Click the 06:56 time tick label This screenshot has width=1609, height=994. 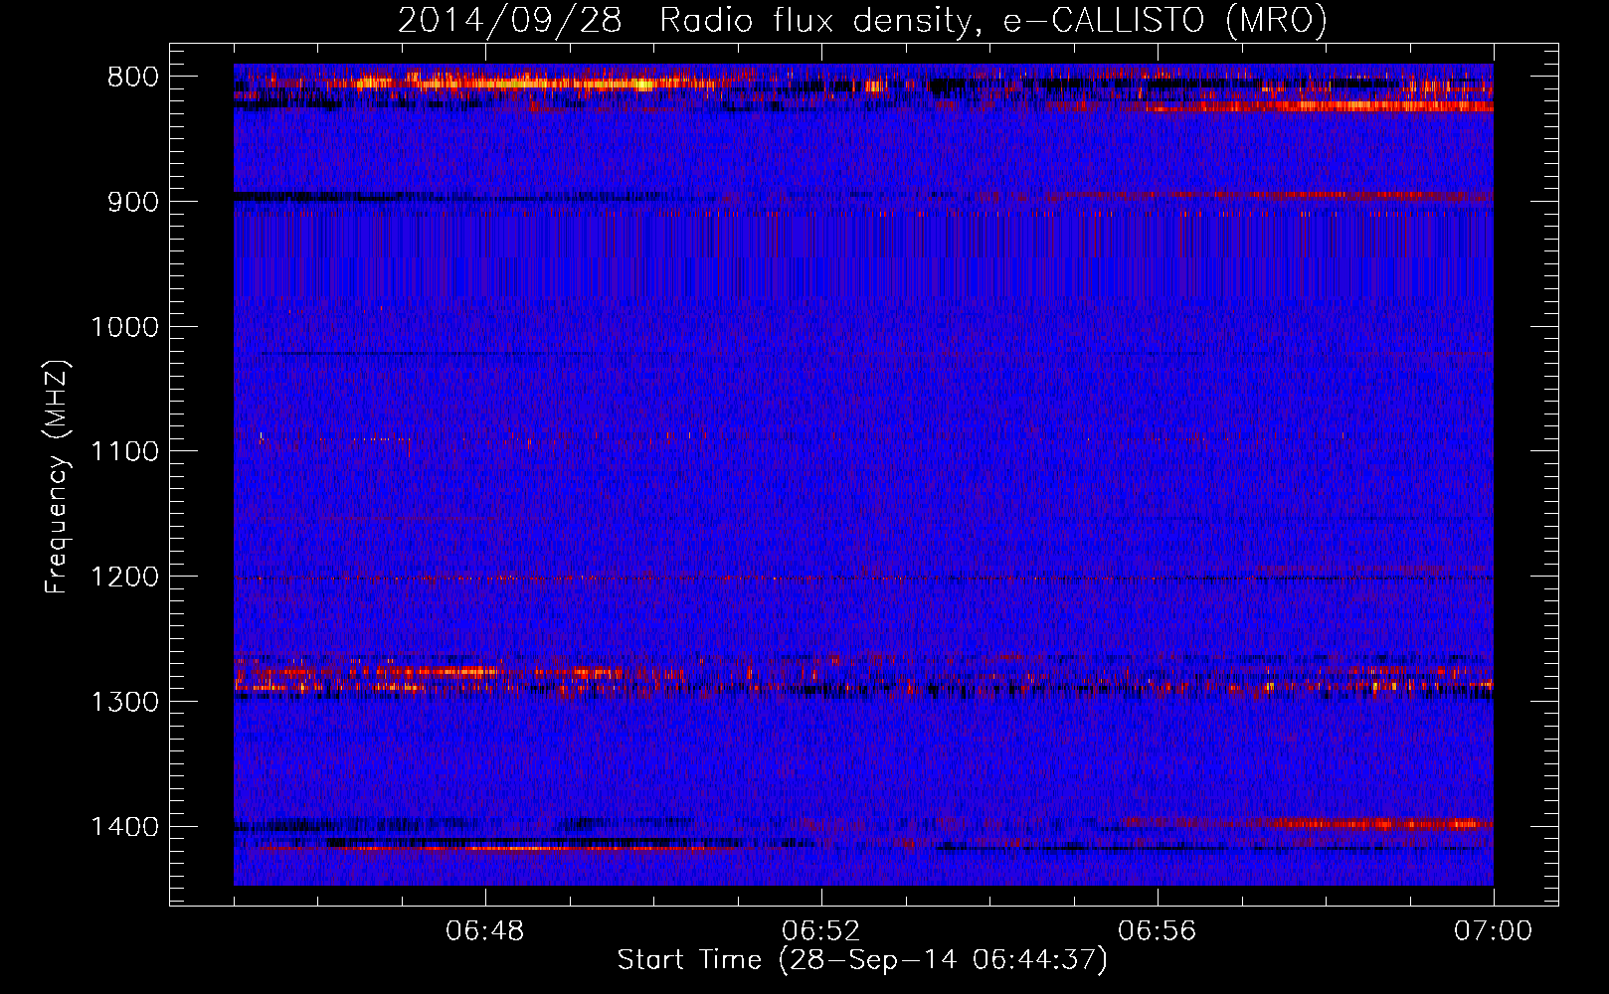point(1158,931)
